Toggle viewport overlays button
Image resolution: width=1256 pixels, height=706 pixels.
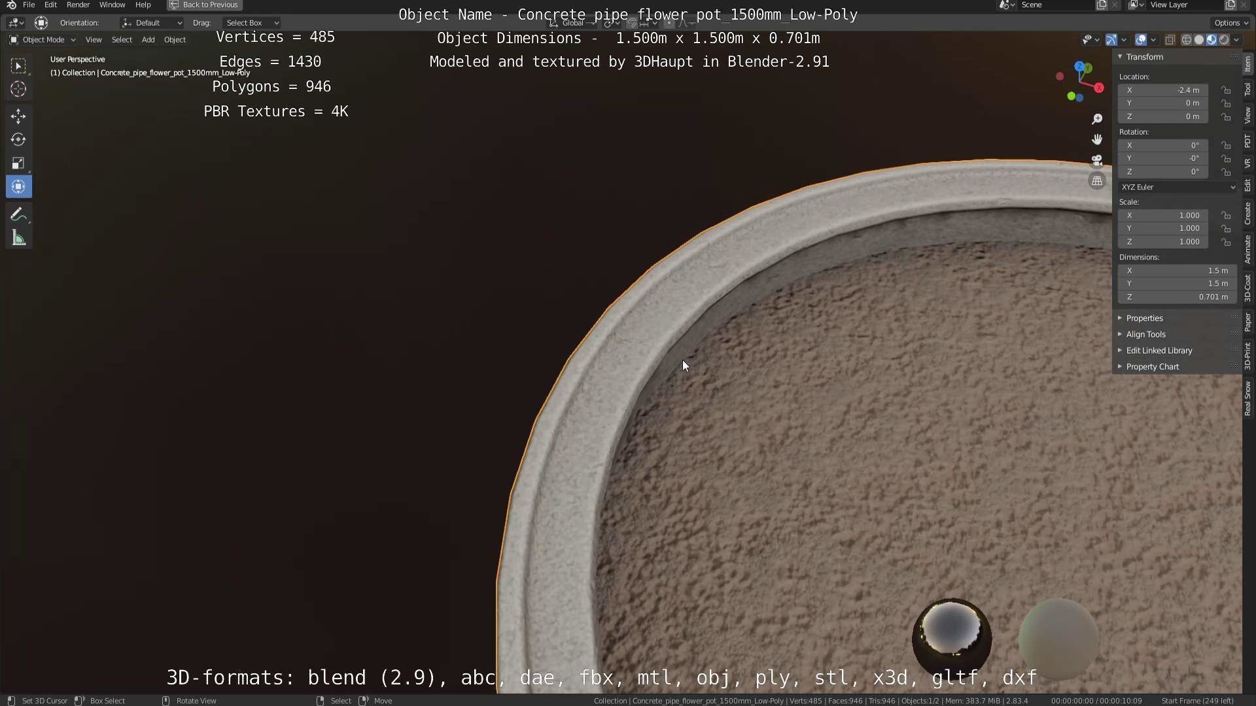point(1140,40)
